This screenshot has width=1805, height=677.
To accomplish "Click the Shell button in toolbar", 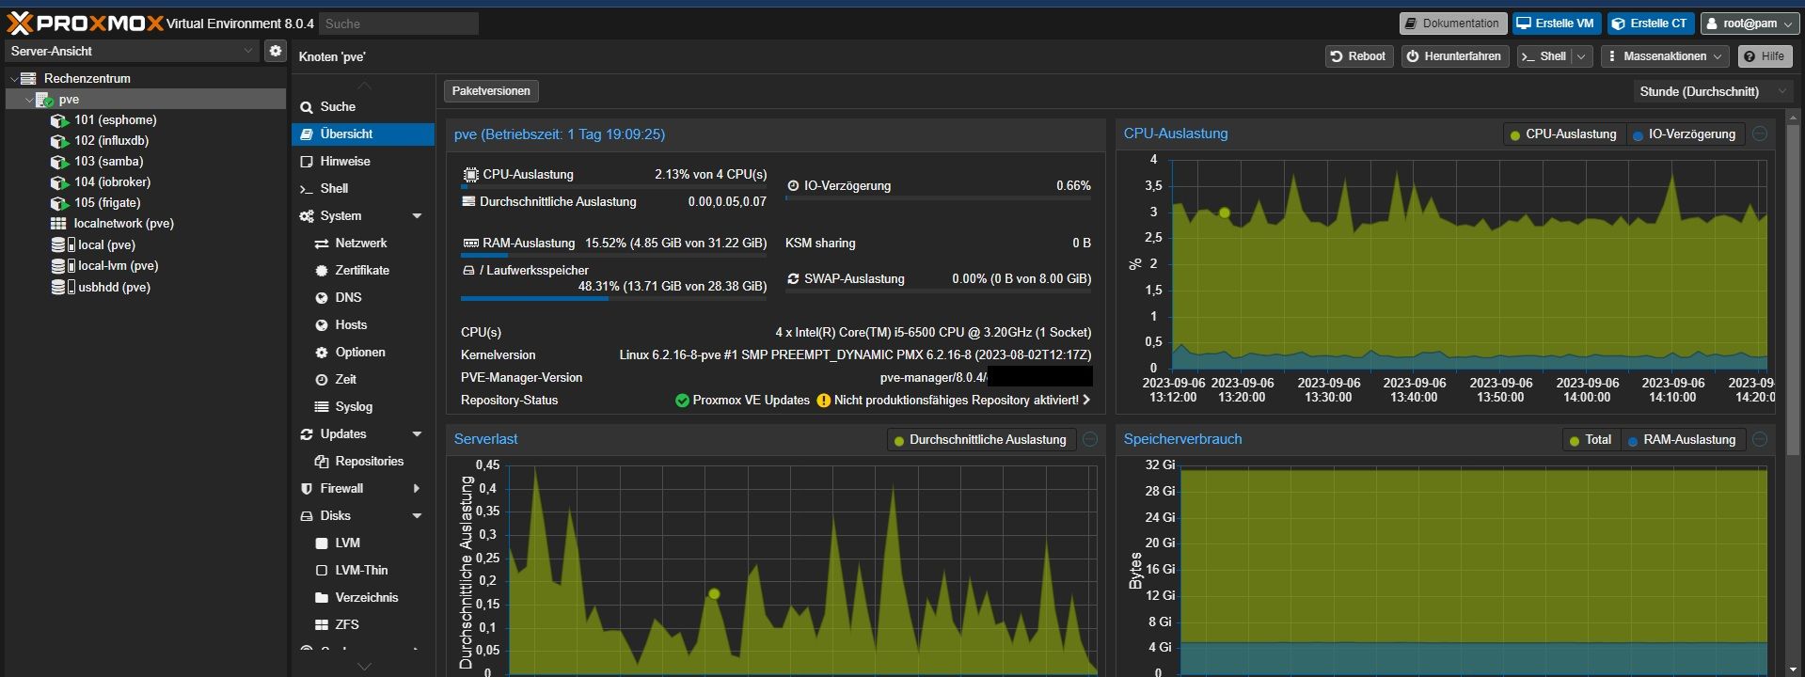I will (x=1544, y=56).
